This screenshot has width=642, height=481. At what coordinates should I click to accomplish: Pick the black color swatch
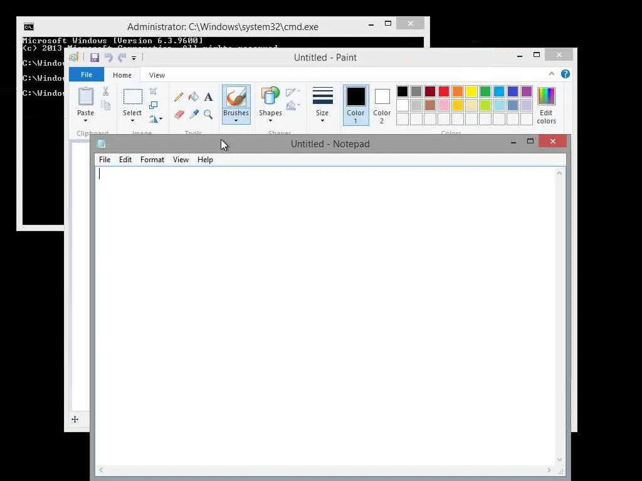(x=403, y=91)
